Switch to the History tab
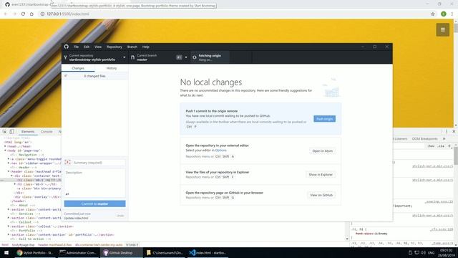The width and height of the screenshot is (458, 258). click(x=112, y=68)
